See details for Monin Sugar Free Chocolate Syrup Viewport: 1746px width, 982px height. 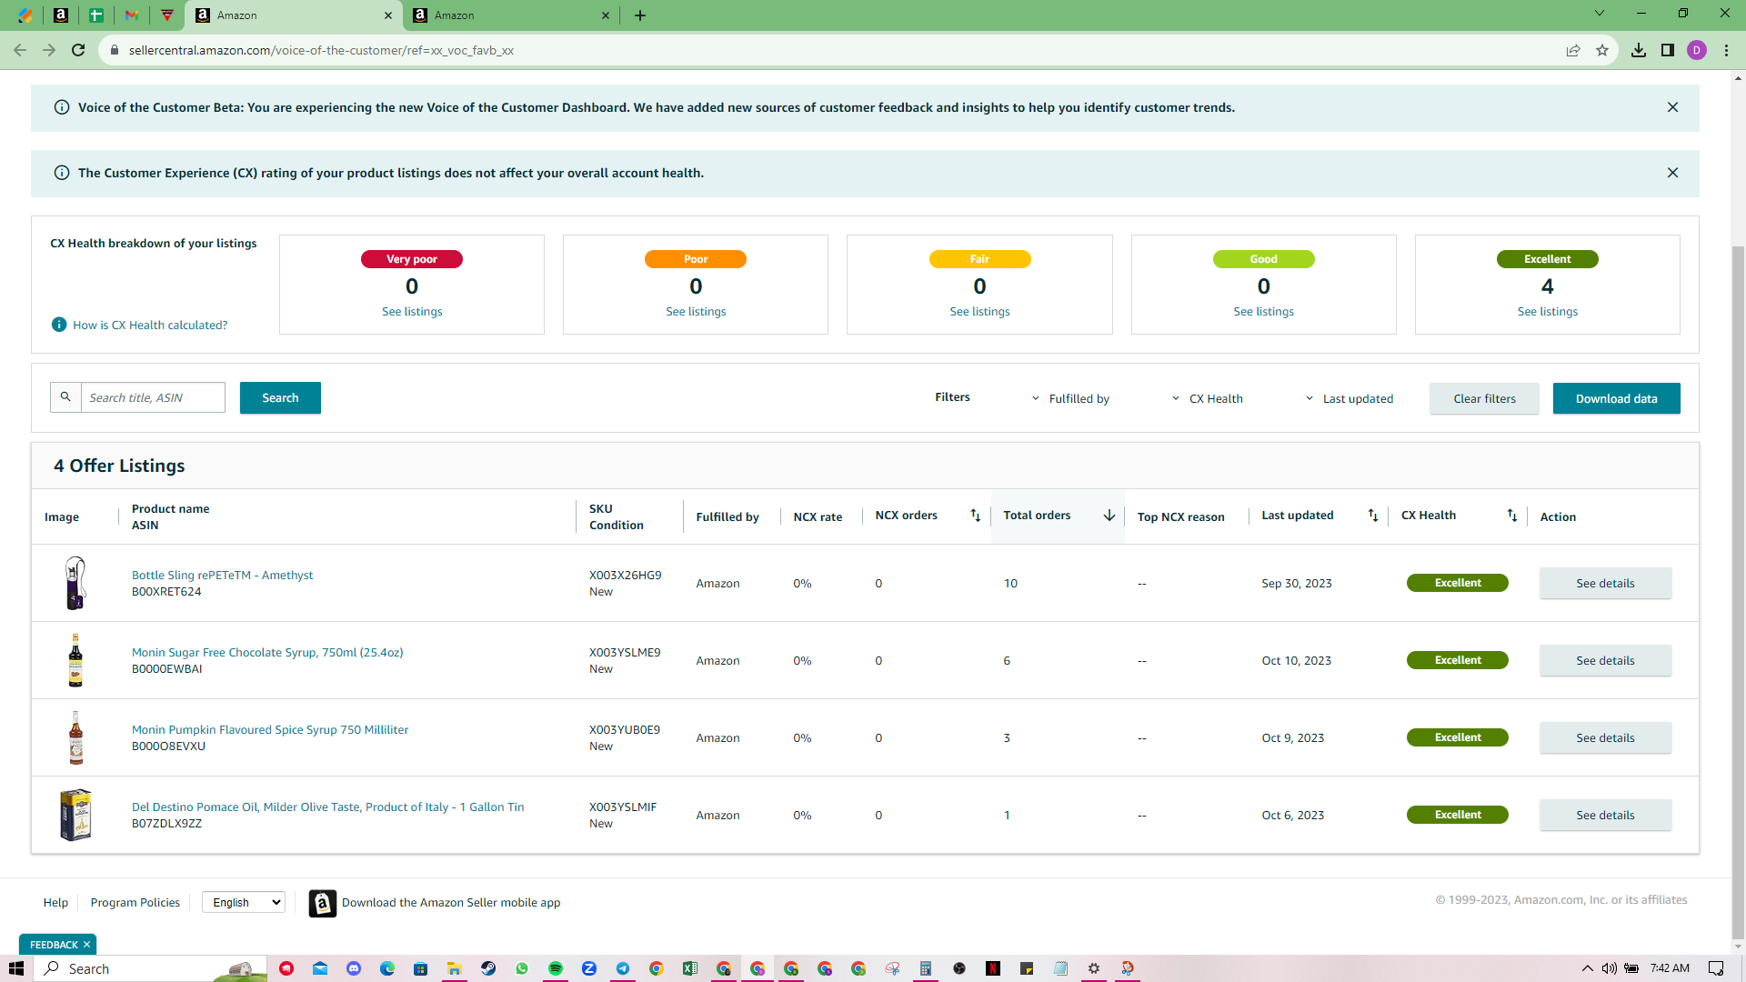click(1605, 660)
